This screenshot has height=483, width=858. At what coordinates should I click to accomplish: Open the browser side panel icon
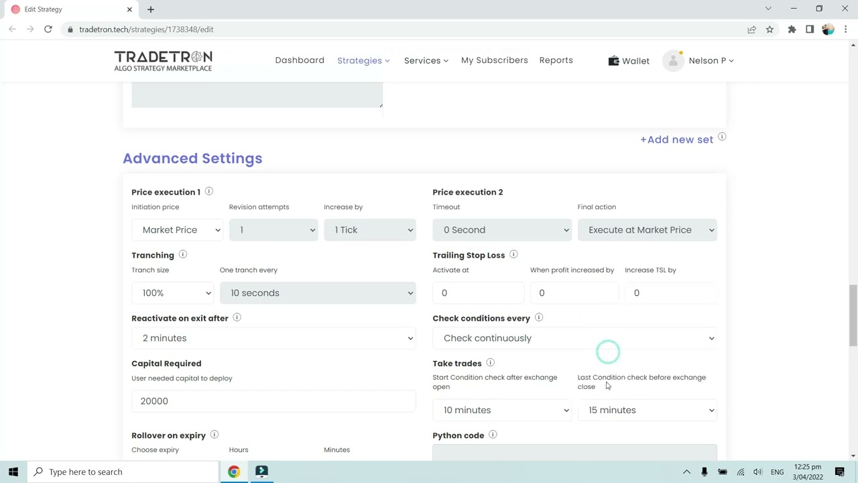pyautogui.click(x=810, y=30)
